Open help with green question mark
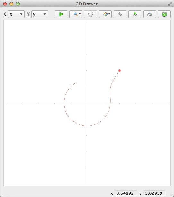Viewport: 174px width, 197px height. 164,14
